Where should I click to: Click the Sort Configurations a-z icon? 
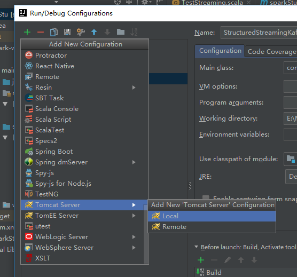pos(134,32)
